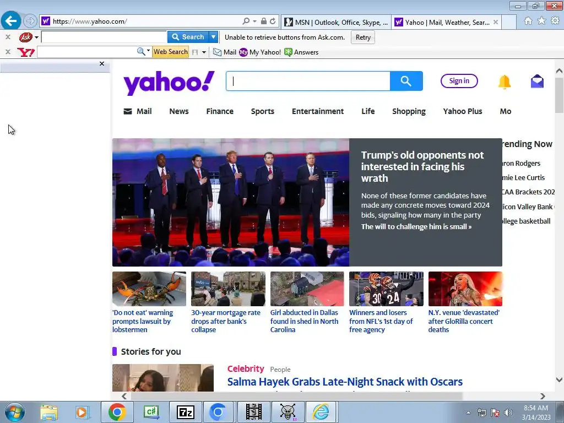
Task: Open the Yahoo Mail envelope icon at top right
Action: pyautogui.click(x=537, y=82)
